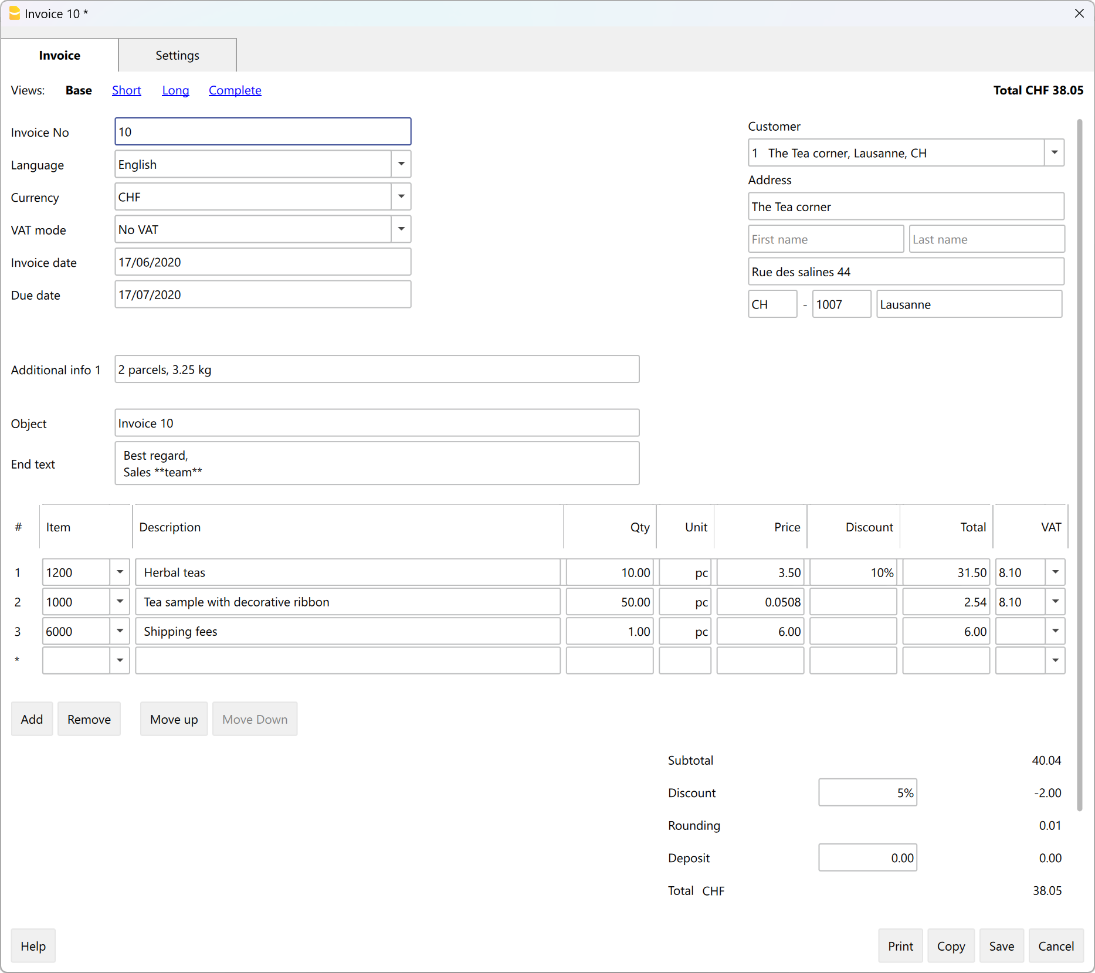Save the invoice
This screenshot has height=973, width=1095.
point(1001,946)
